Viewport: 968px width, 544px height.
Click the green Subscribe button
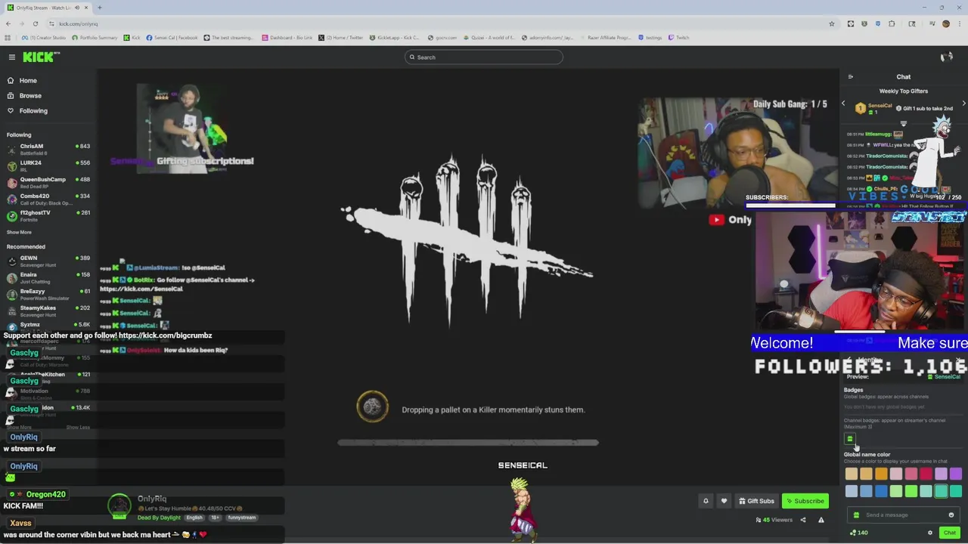(805, 501)
